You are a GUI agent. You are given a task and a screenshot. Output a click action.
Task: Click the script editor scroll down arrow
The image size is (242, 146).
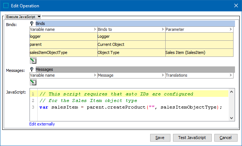(231, 118)
